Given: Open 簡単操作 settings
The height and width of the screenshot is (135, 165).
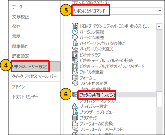Looking at the screenshot, I should pos(20,46).
